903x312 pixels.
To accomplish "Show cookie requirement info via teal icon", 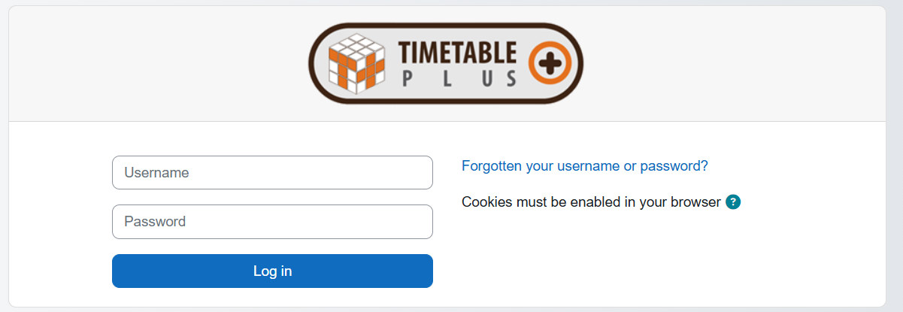I will pos(733,201).
